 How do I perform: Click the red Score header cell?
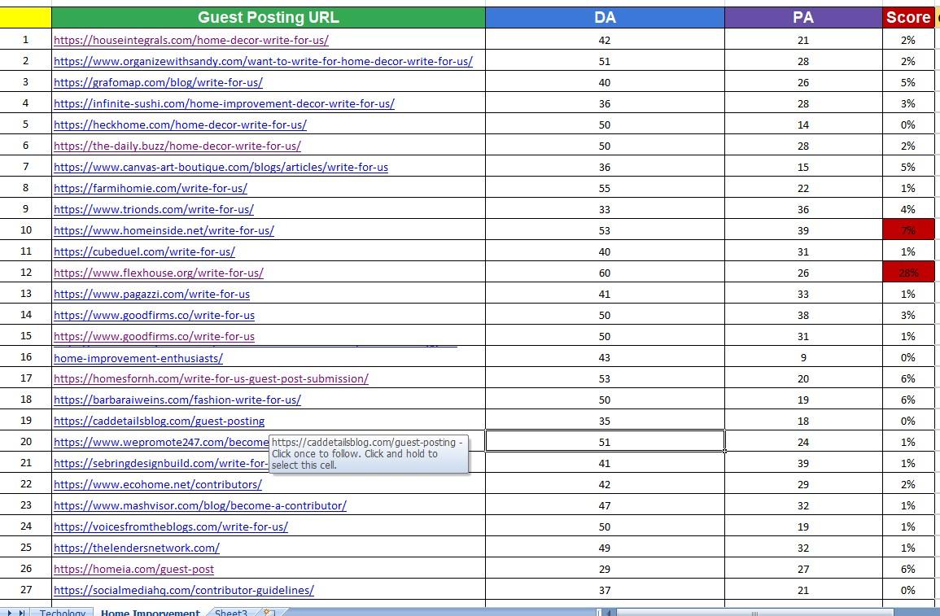point(907,17)
